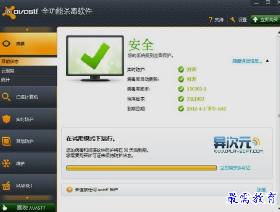Open Settings via wrench icon
This screenshot has height=212, width=280.
(233, 20)
